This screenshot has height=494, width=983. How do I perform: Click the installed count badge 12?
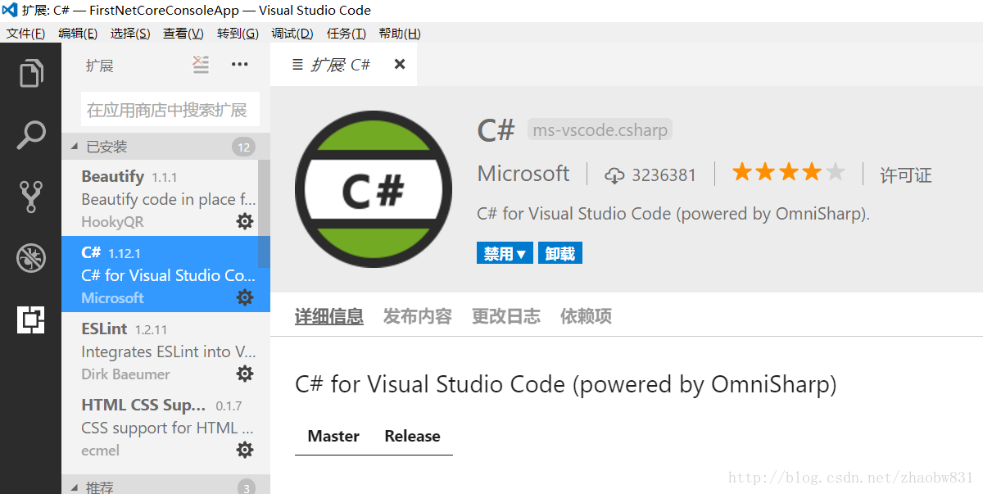[243, 147]
